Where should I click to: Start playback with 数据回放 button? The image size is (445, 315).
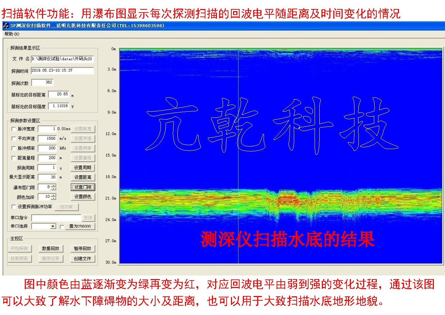click(x=51, y=249)
